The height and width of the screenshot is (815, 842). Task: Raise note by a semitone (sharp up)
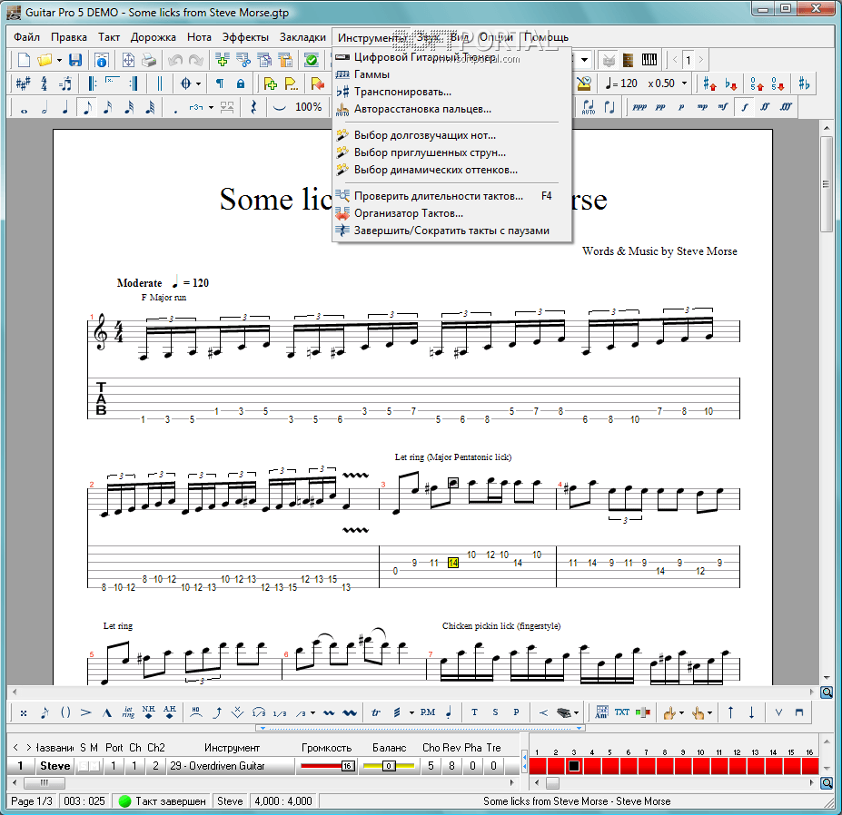tap(711, 83)
